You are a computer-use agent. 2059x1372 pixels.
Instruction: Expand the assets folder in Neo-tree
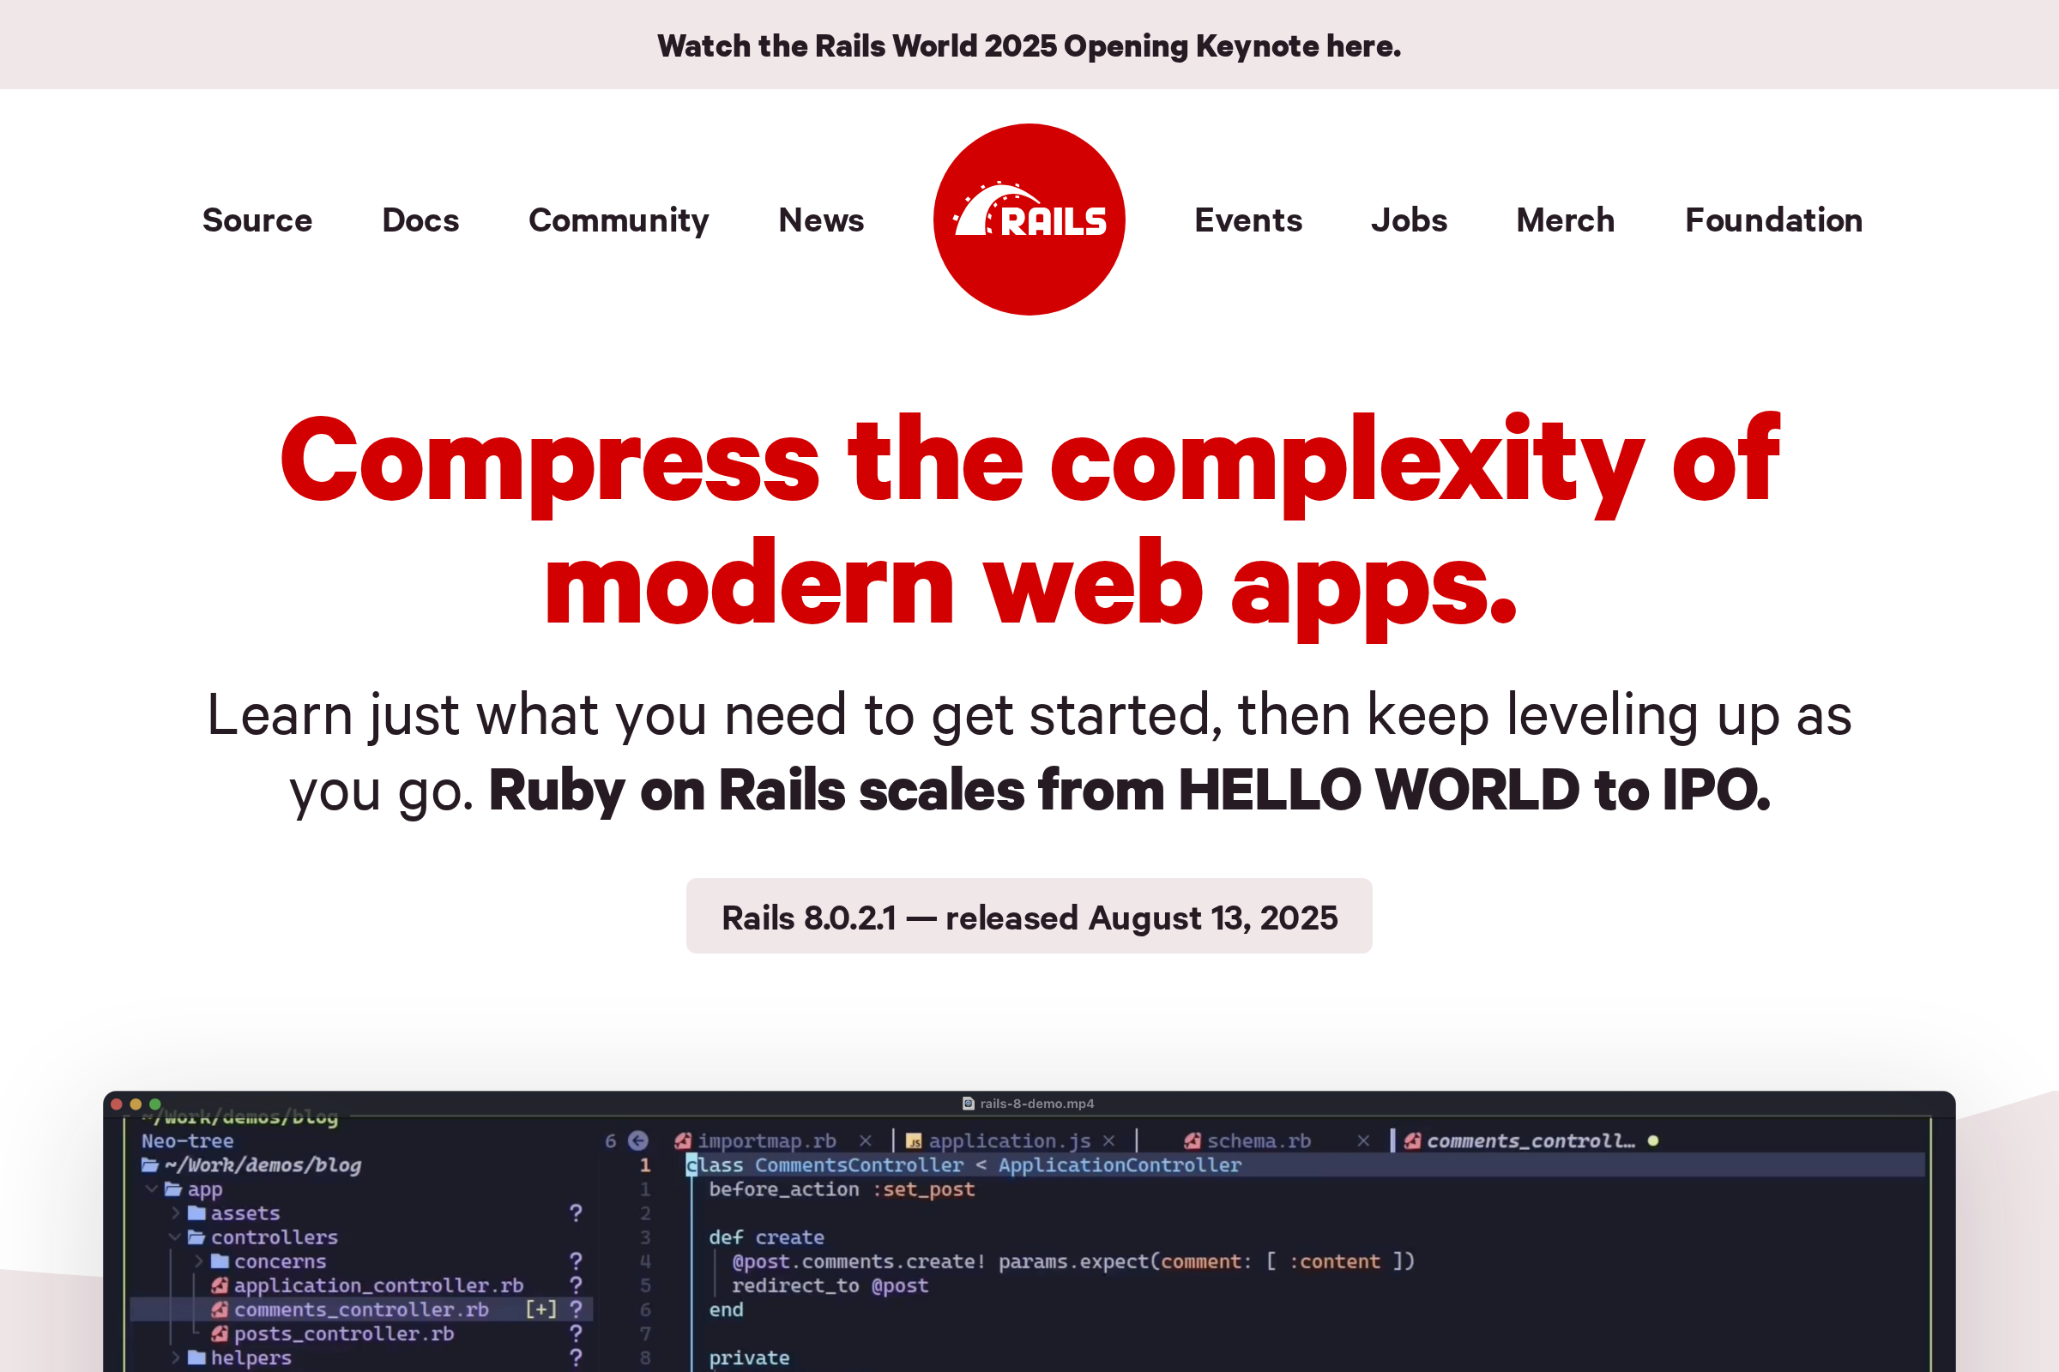178,1213
